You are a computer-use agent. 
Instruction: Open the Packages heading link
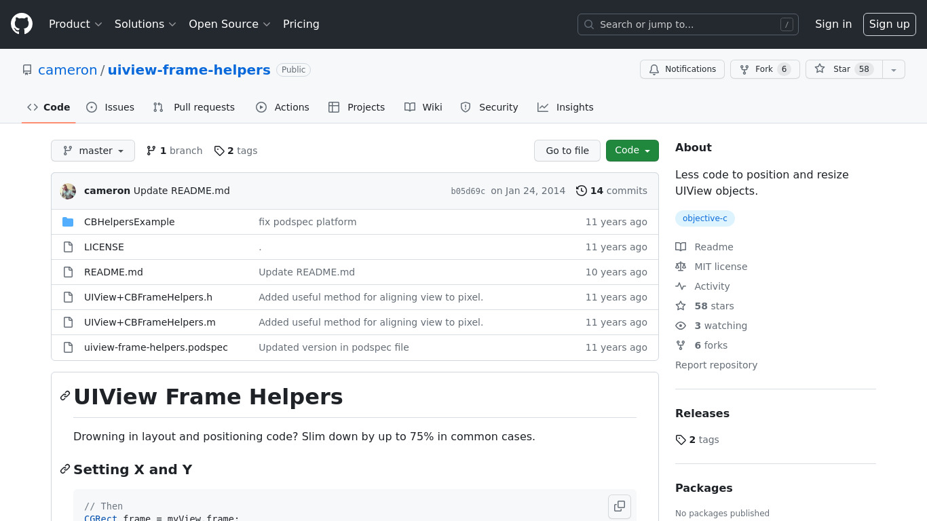[x=704, y=488]
